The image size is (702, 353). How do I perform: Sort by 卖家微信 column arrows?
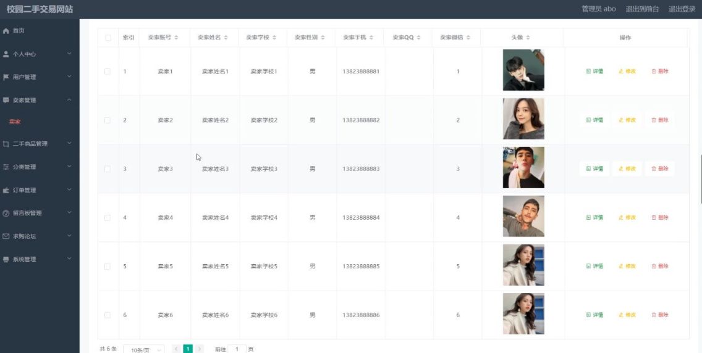[468, 38]
